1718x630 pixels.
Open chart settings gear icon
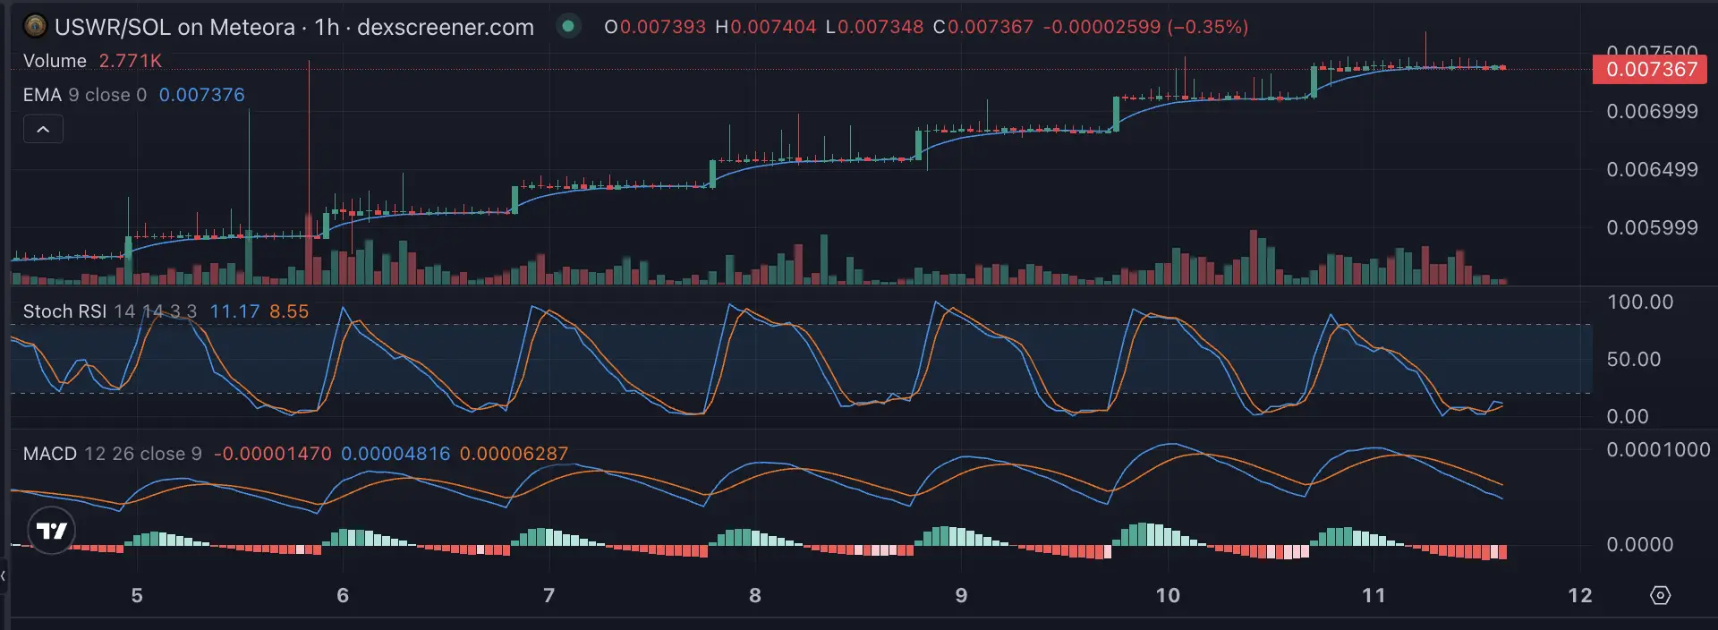(1660, 595)
